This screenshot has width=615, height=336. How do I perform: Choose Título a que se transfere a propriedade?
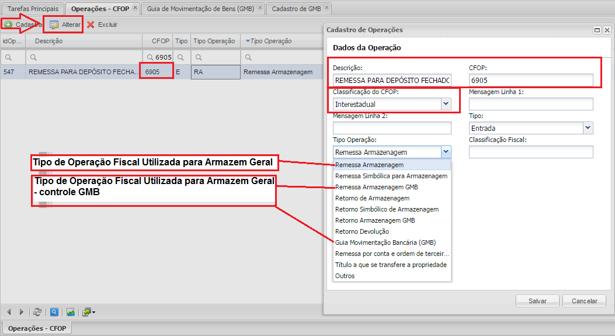pos(392,265)
